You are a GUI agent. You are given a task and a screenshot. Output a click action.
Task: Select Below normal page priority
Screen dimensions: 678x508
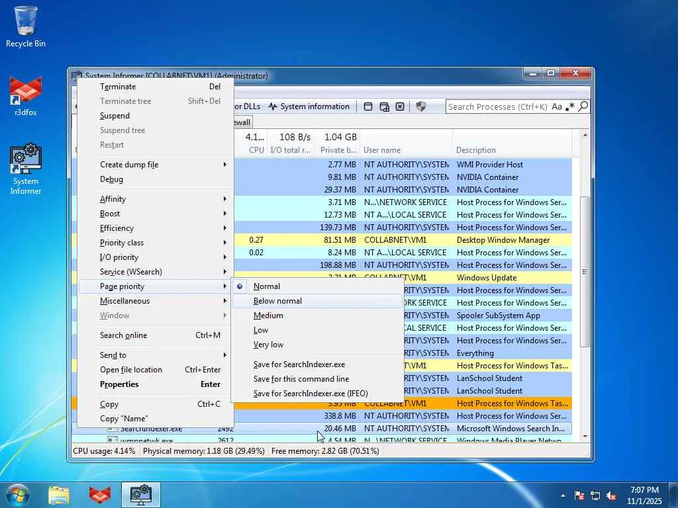point(318,301)
